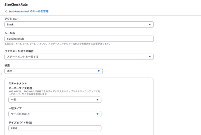Click the back chevron arrow icon
The width and height of the screenshot is (201, 135).
pos(6,11)
